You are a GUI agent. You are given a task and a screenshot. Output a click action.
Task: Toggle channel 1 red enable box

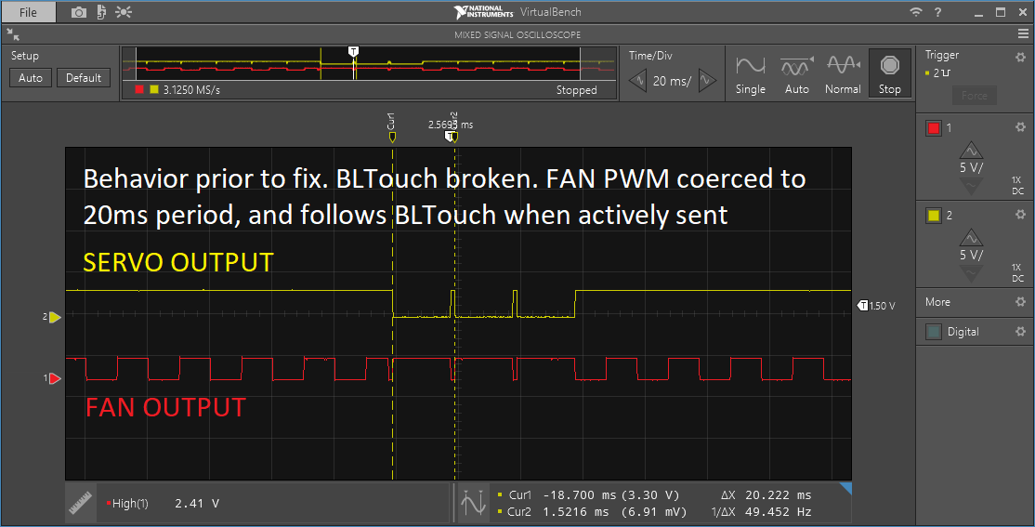[x=934, y=128]
